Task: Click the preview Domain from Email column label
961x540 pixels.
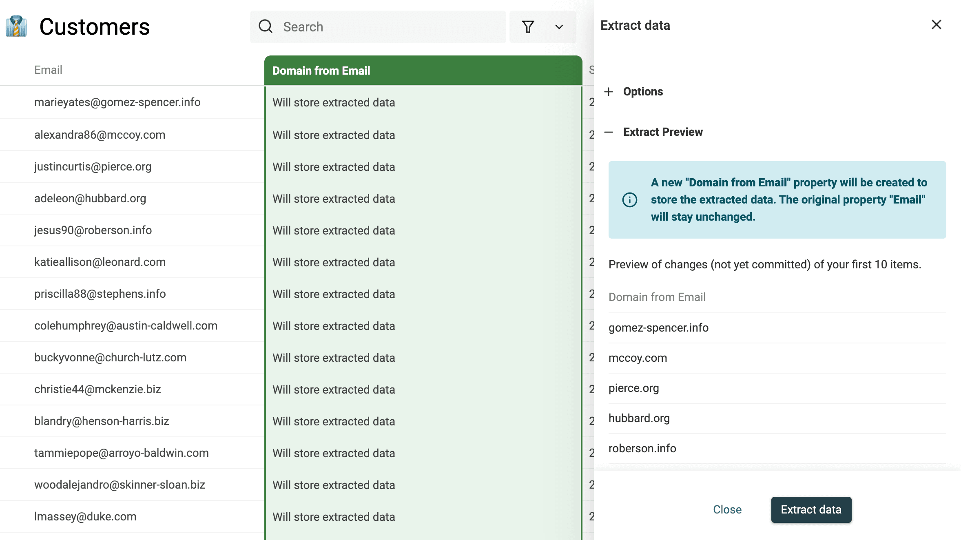Action: point(657,297)
